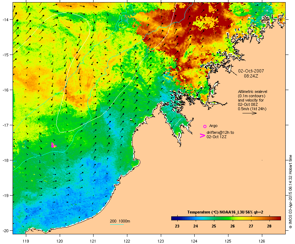This screenshot has height=244, width=295.
Task: Click the 'and velocity for' legend line
Action: tap(251, 100)
